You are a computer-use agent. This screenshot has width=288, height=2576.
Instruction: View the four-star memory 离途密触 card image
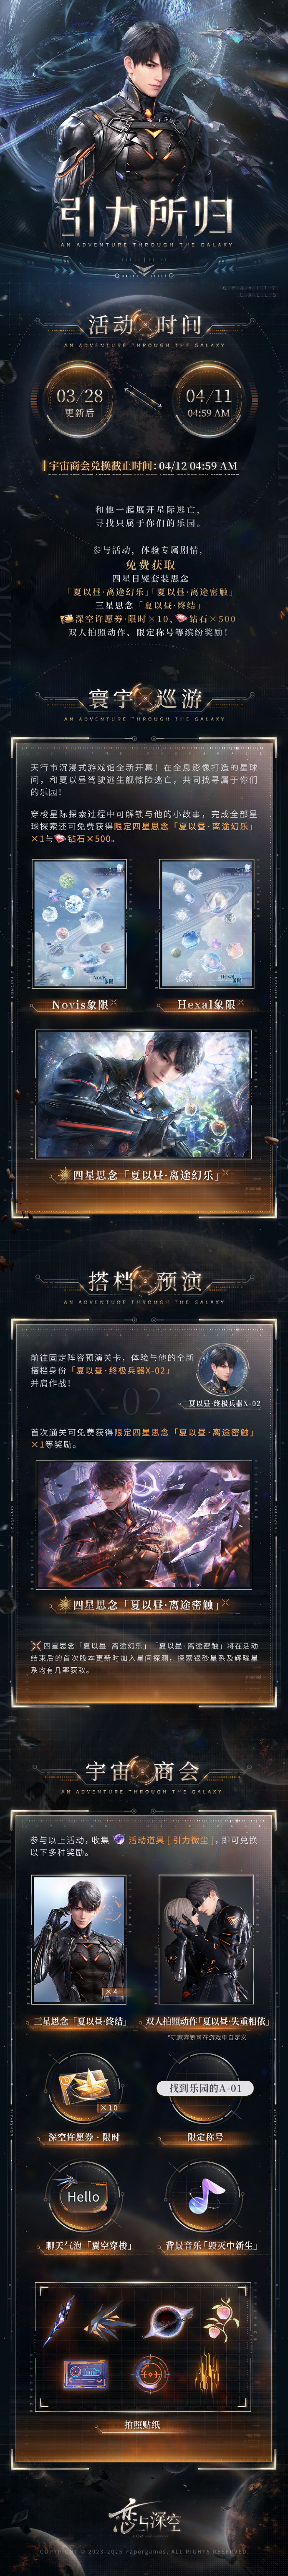[x=144, y=1524]
